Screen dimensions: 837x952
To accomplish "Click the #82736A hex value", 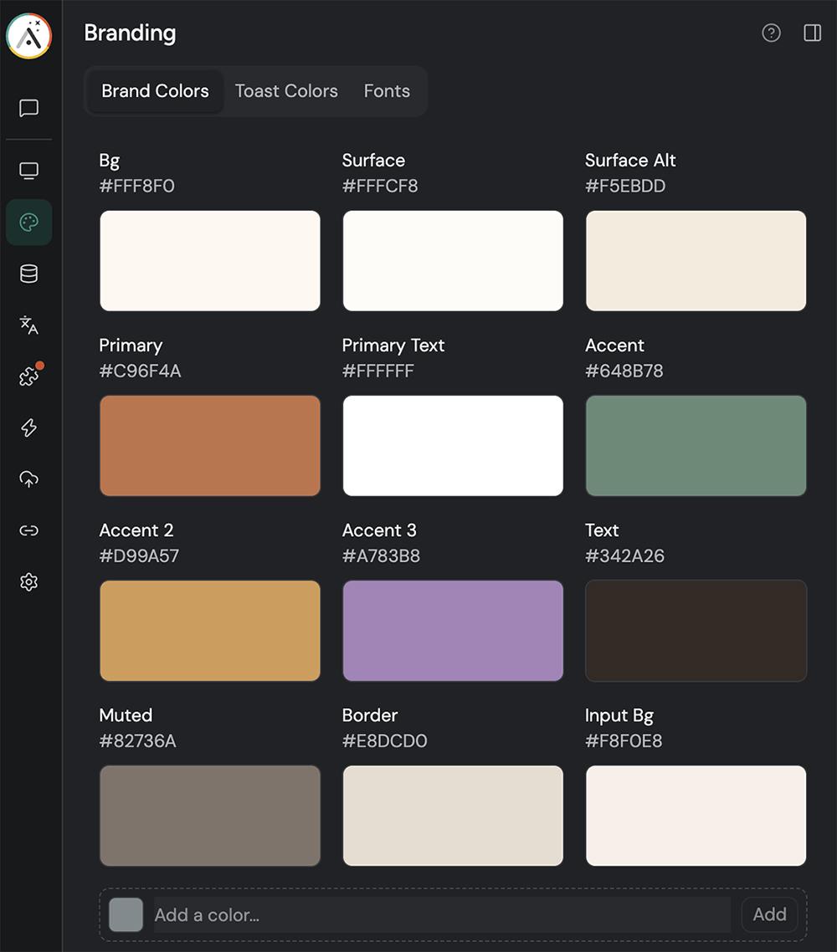I will coord(137,740).
